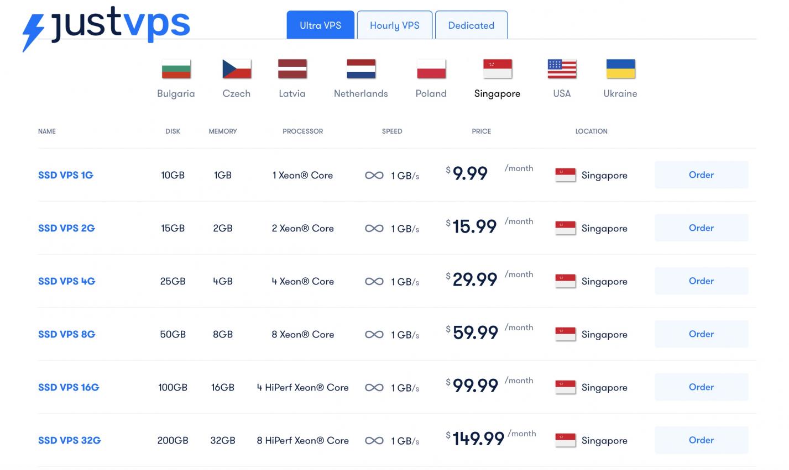The width and height of the screenshot is (789, 470).
Task: Open the SSD VPS 8G plan link
Action: (x=66, y=334)
